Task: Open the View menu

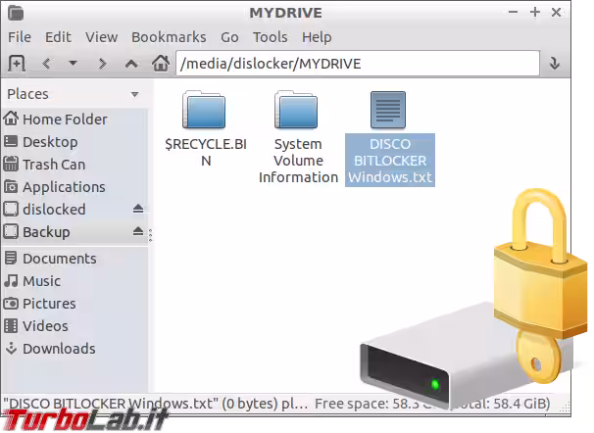Action: pyautogui.click(x=101, y=37)
